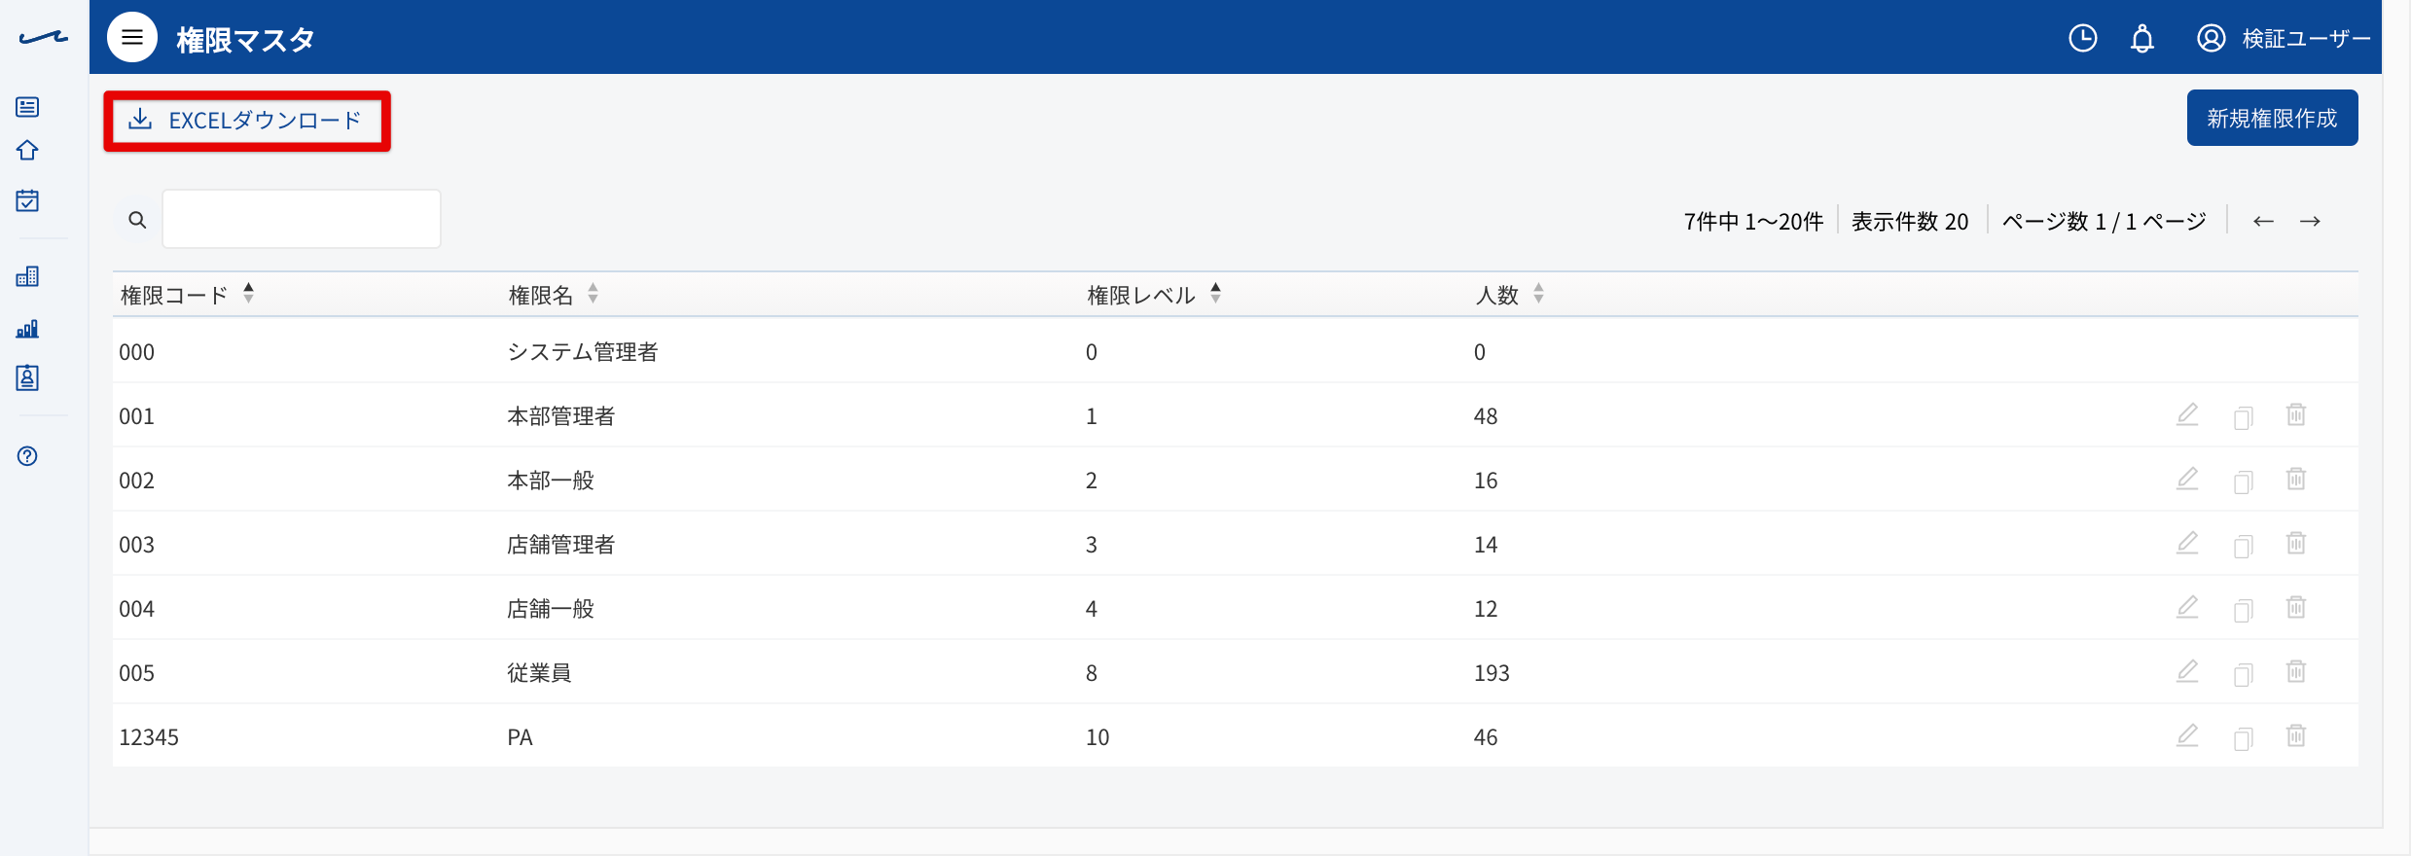Open the bar chart icon in sidebar

click(x=27, y=329)
